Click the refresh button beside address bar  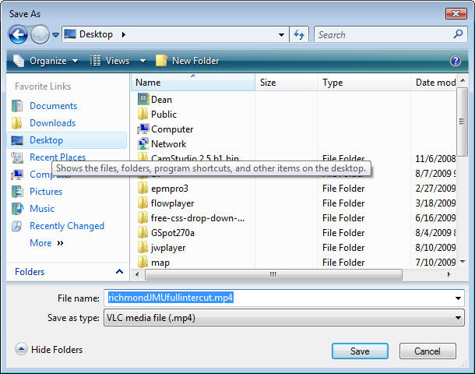(x=299, y=34)
